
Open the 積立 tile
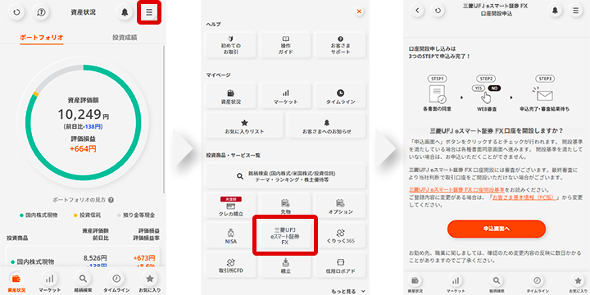click(286, 265)
